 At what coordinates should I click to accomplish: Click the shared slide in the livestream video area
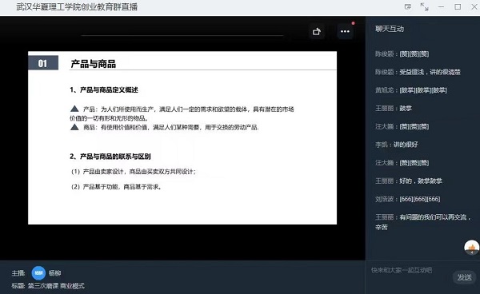pyautogui.click(x=182, y=138)
